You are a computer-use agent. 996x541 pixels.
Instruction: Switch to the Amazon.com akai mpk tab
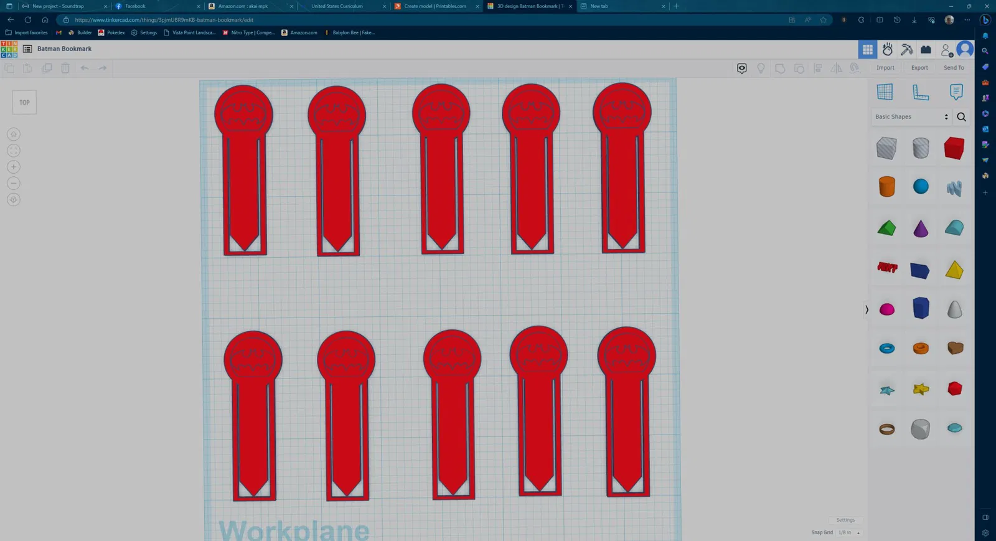[251, 6]
